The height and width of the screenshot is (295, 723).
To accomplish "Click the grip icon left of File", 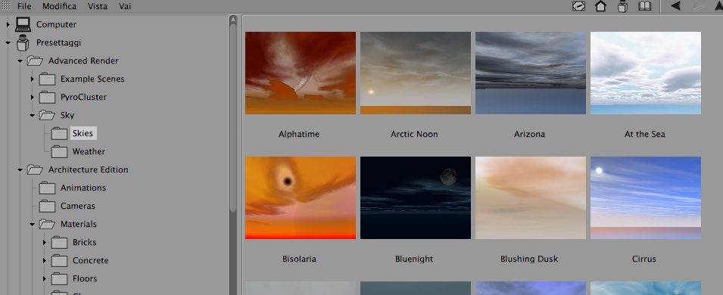I will (6, 6).
